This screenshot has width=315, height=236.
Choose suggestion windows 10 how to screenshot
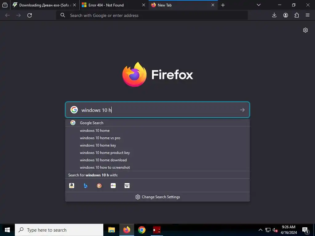pos(157,167)
